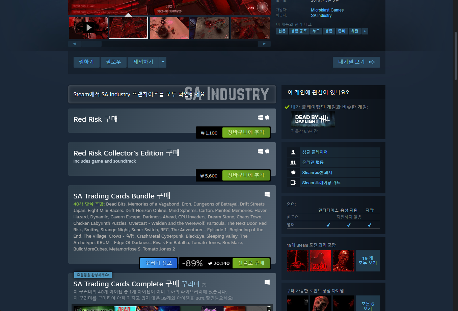The height and width of the screenshot is (311, 458).
Task: Open the fourth dark rooftop screenshot thumbnail
Action: pyautogui.click(x=210, y=28)
